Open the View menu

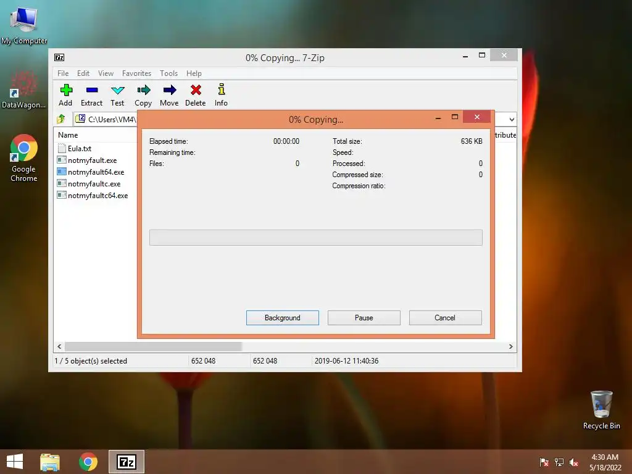point(106,73)
